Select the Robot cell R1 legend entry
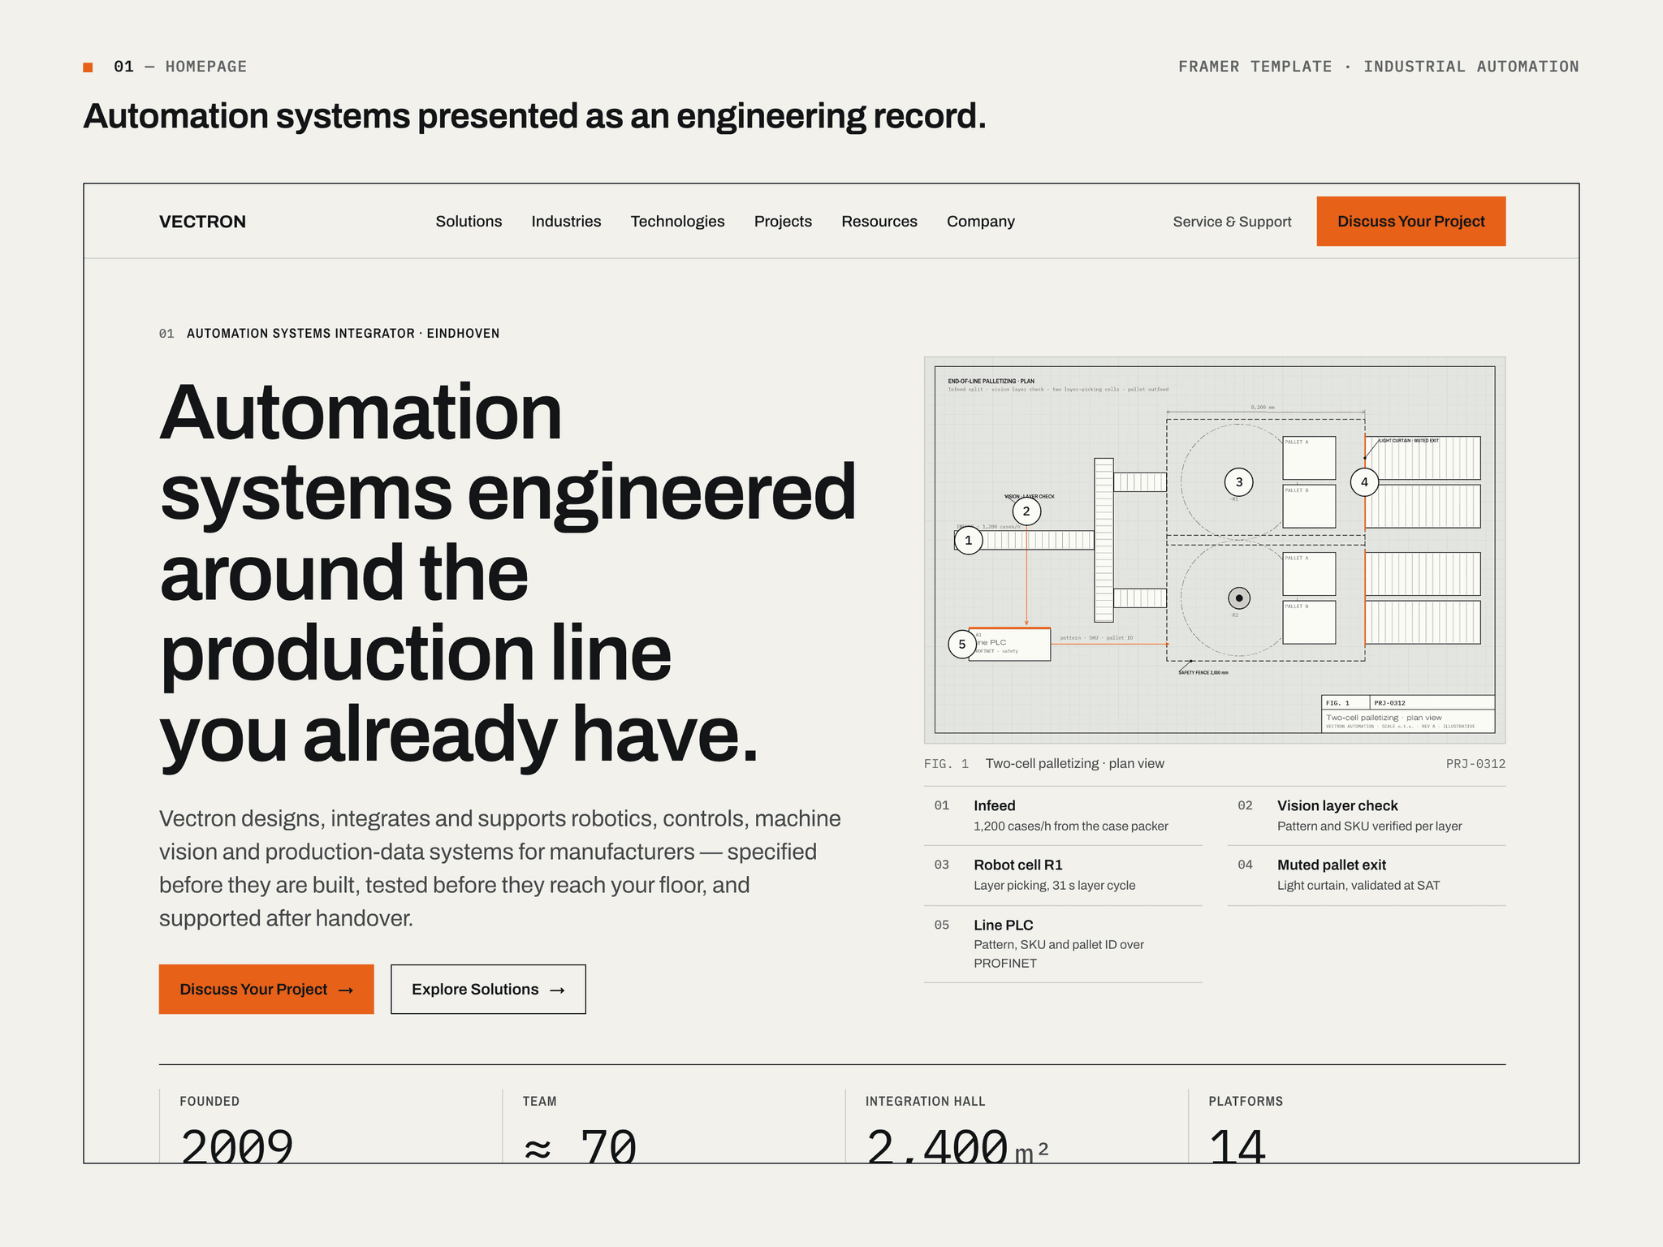 tap(1063, 875)
